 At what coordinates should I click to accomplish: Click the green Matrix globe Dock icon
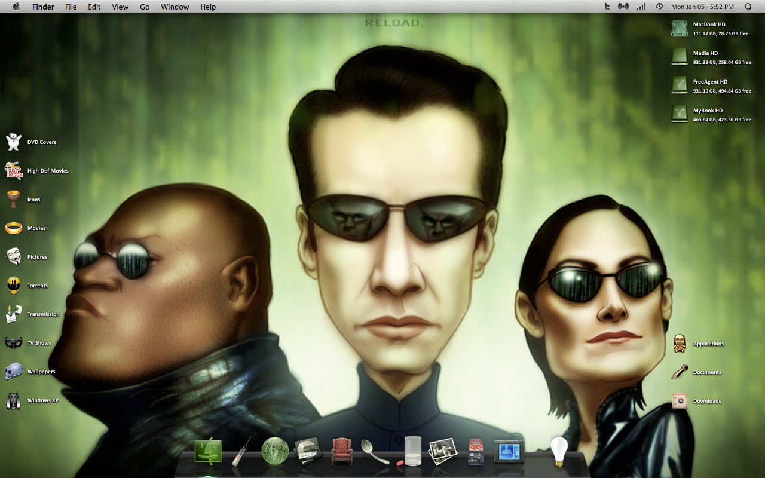(x=275, y=451)
